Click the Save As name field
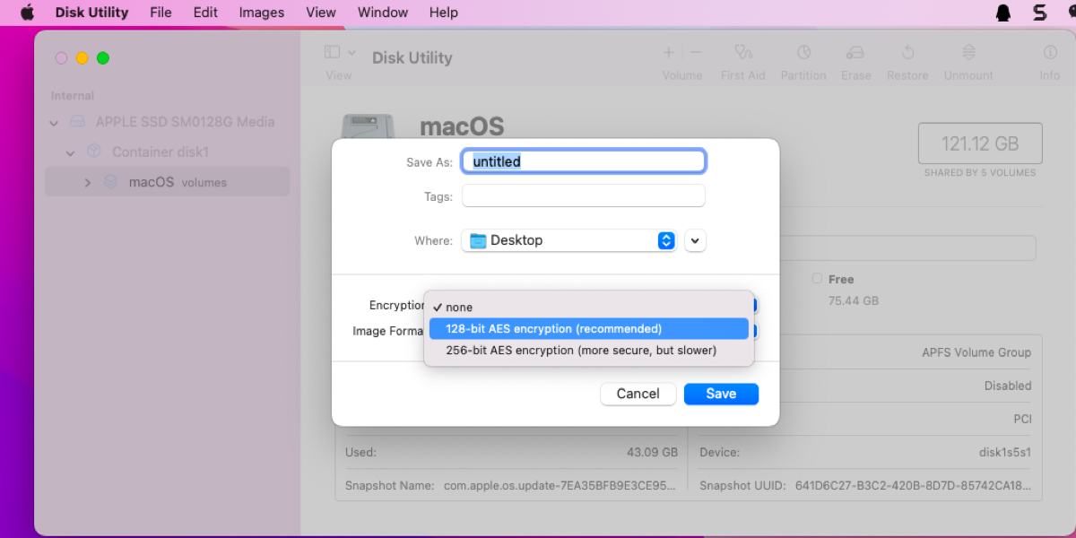Image resolution: width=1076 pixels, height=538 pixels. tap(583, 161)
